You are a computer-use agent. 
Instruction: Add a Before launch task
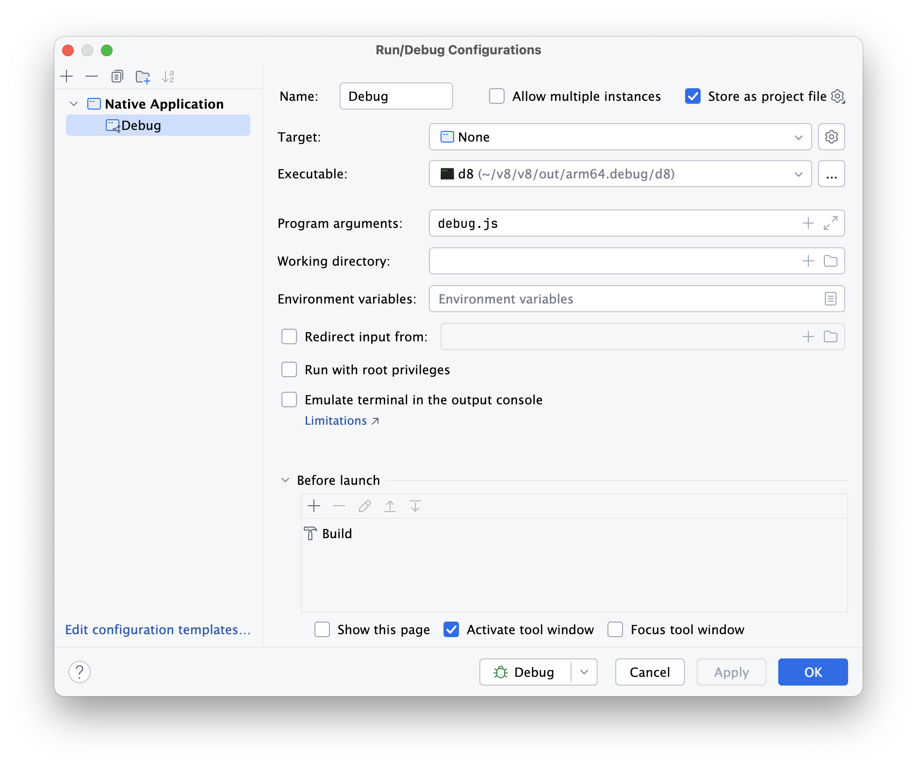pos(314,506)
